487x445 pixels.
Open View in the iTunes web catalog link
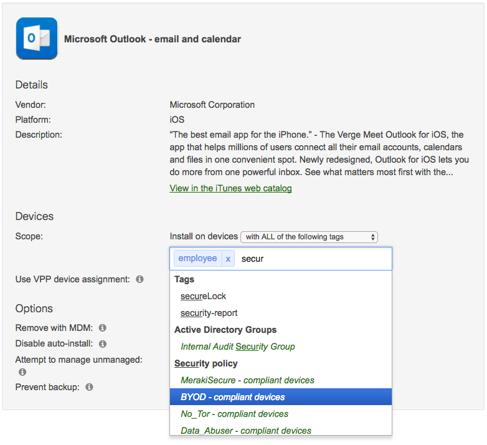230,188
